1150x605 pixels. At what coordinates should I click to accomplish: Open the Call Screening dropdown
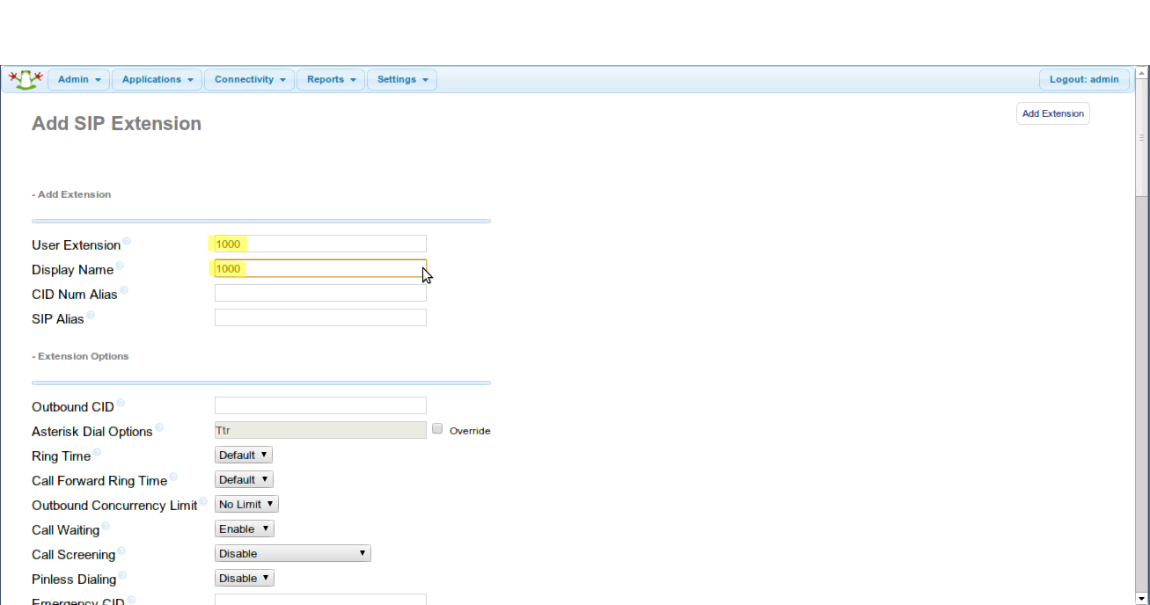point(292,553)
